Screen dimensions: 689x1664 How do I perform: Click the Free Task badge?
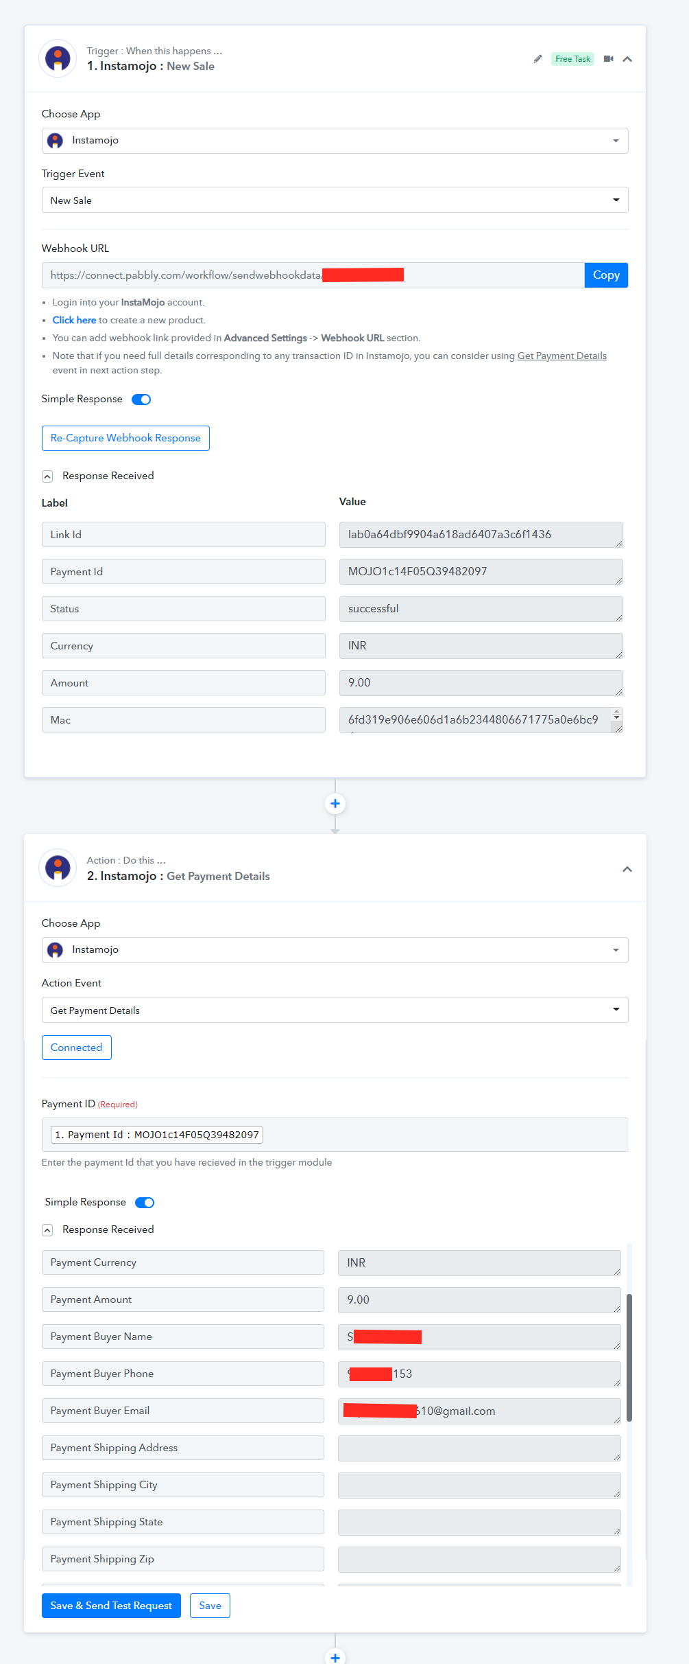[x=572, y=59]
